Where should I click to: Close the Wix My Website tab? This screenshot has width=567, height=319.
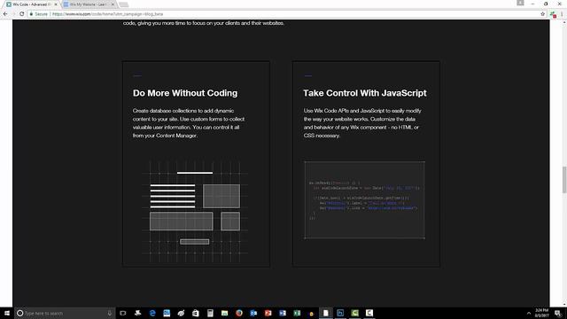(113, 4)
